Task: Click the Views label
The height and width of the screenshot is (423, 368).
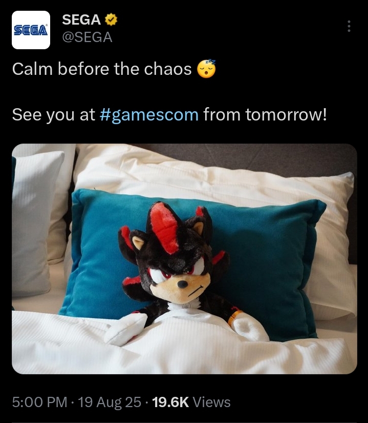Action: [x=211, y=402]
